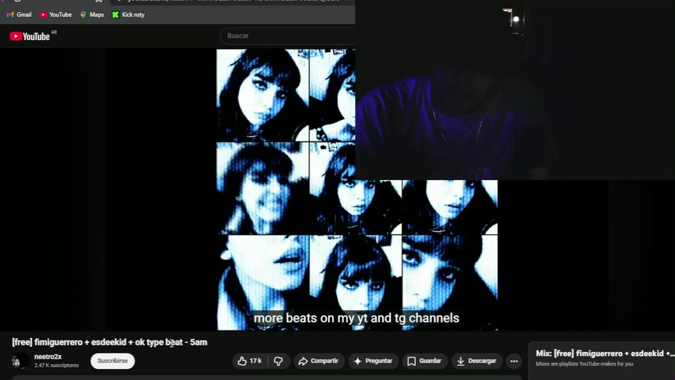
Task: Like the video with 17 k likes
Action: (x=249, y=361)
